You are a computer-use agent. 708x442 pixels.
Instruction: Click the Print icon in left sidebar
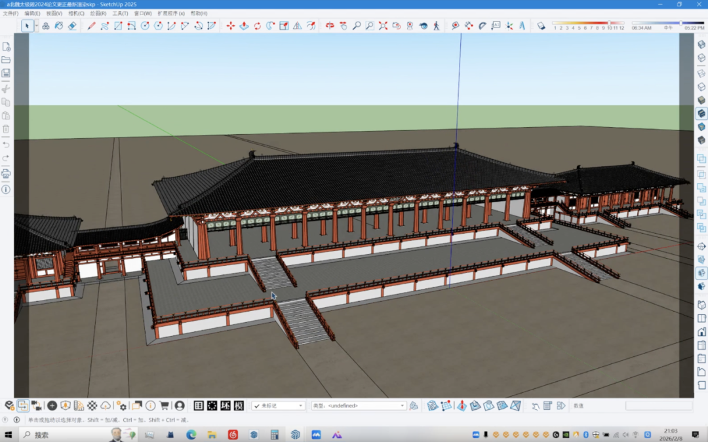6,173
